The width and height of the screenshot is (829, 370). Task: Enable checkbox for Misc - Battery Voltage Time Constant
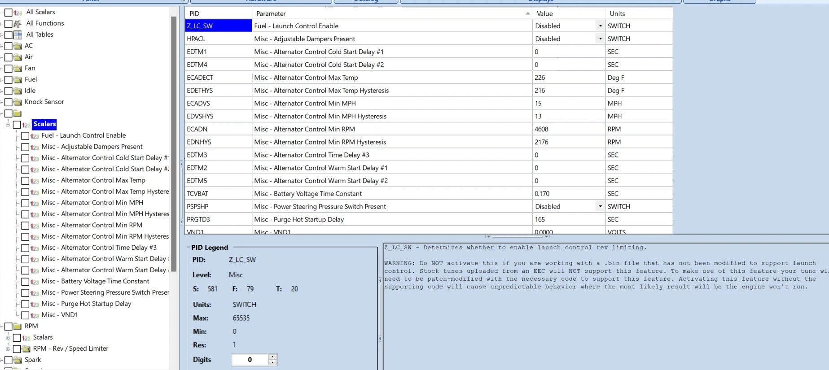coord(26,282)
